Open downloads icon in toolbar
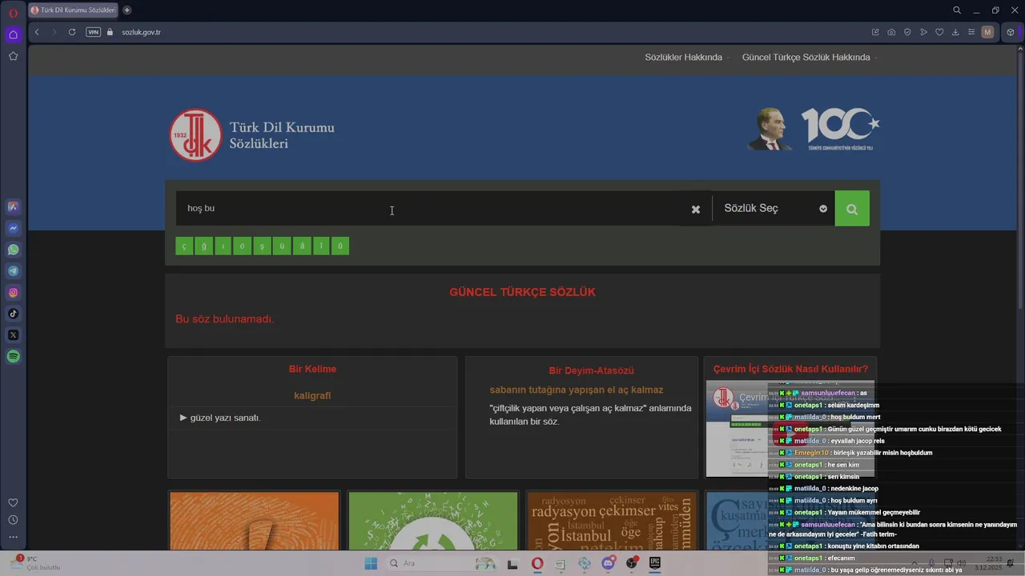Image resolution: width=1025 pixels, height=576 pixels. tap(955, 32)
